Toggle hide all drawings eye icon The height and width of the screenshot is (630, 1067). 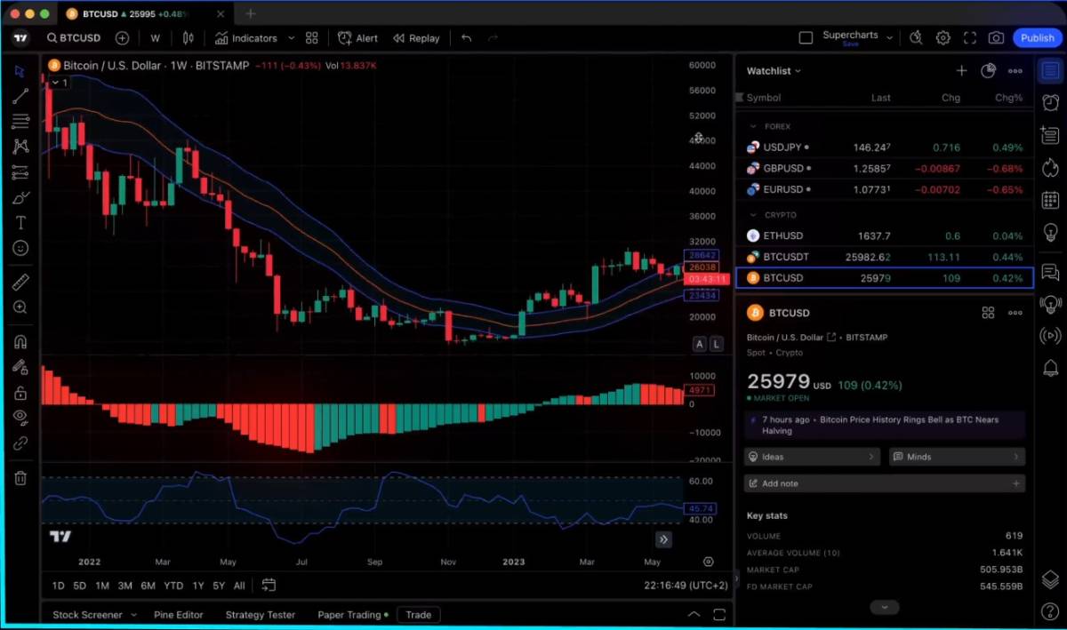click(20, 417)
